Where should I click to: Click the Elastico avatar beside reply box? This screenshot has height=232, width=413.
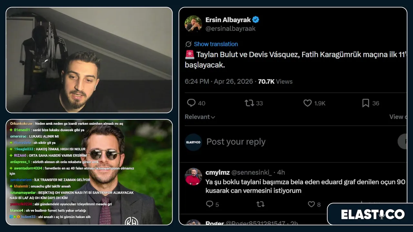click(193, 142)
